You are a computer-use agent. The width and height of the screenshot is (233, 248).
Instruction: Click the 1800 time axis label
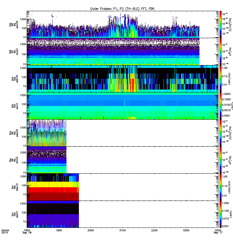tap(27, 230)
